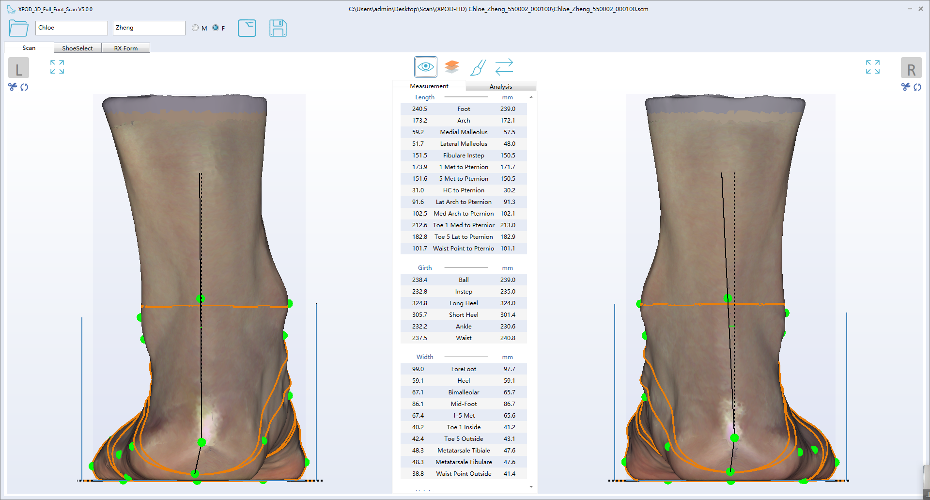The height and width of the screenshot is (500, 930).
Task: Click the scroll-up arrow atop the measurement list
Action: pyautogui.click(x=531, y=96)
